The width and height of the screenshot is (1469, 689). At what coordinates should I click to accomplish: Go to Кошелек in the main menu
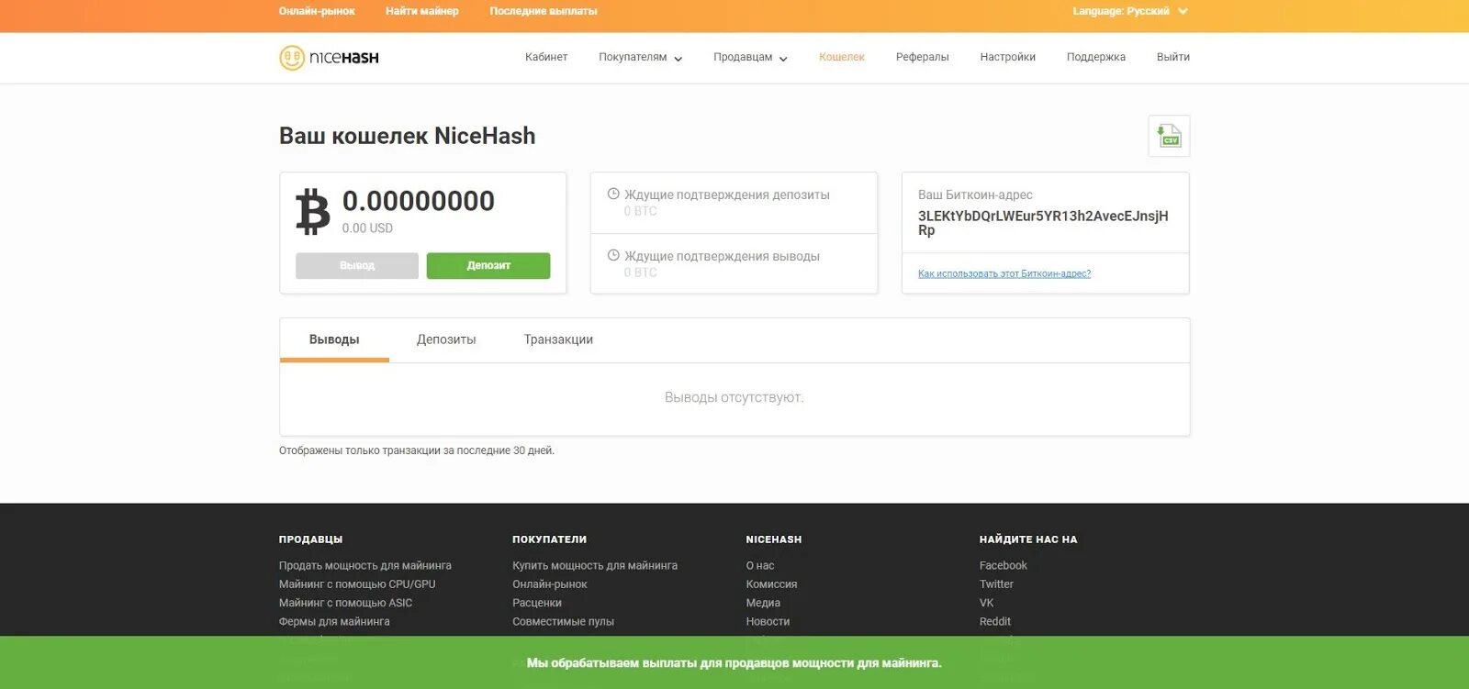(x=842, y=57)
